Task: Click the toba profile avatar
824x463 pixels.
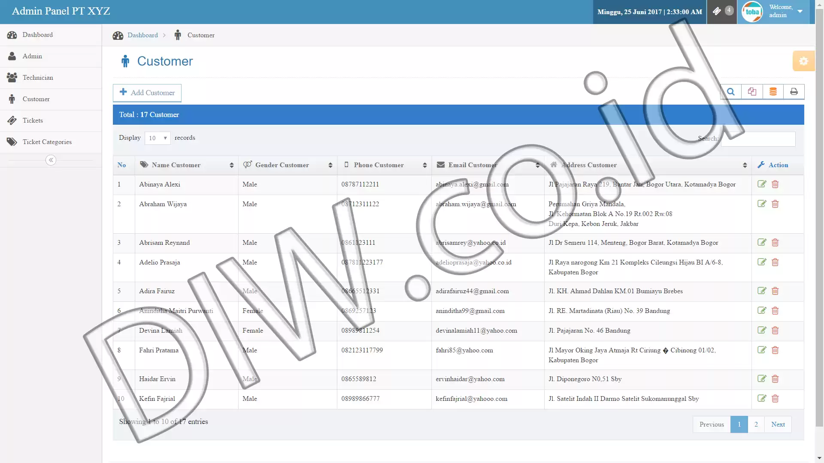Action: point(752,12)
